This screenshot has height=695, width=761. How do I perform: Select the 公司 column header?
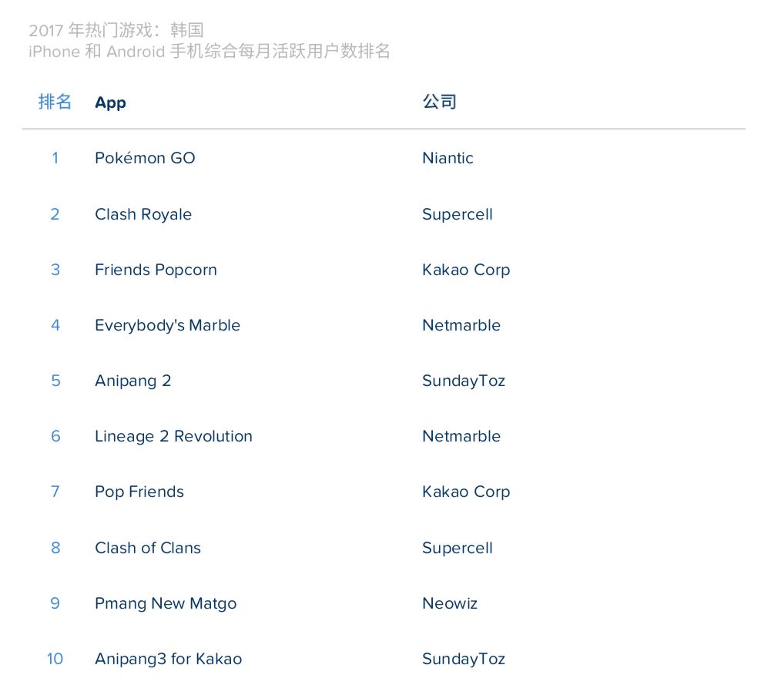(x=439, y=102)
